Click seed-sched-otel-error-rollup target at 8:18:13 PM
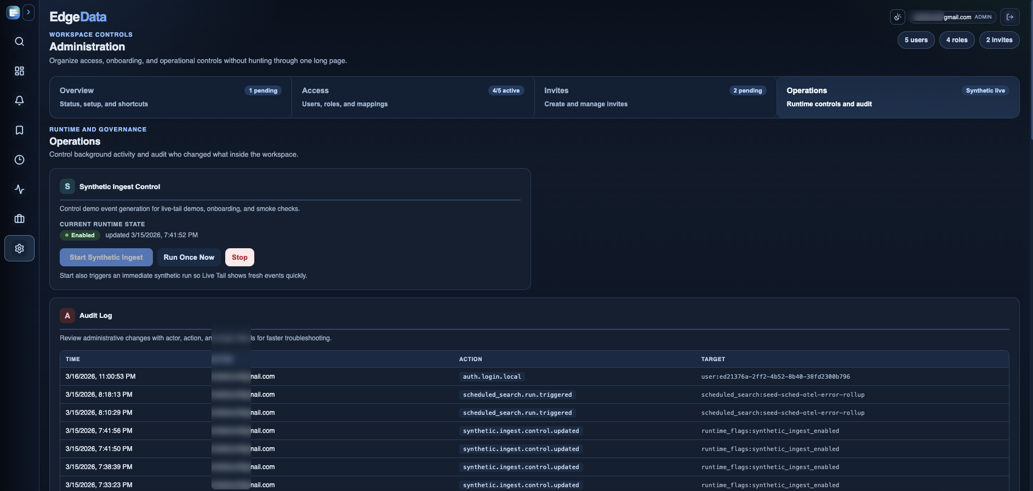 click(783, 395)
